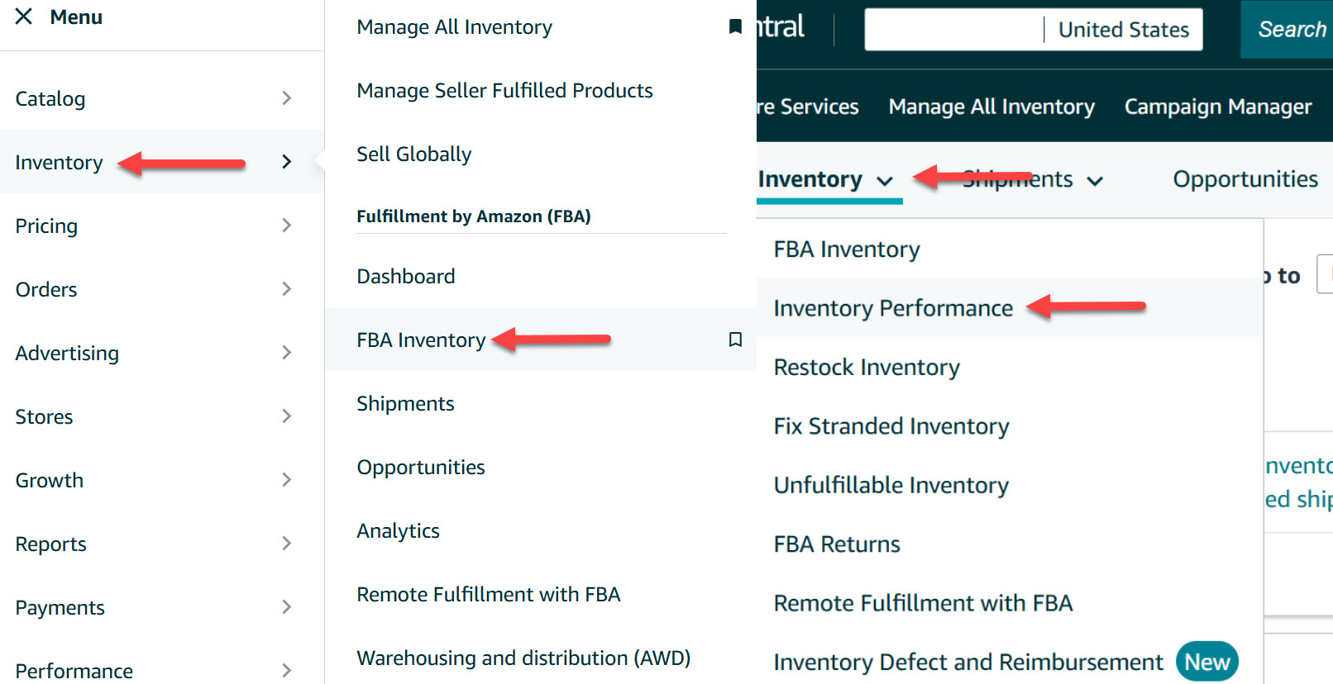Image resolution: width=1333 pixels, height=684 pixels.
Task: Expand the Catalog submenu chevron
Action: 286,98
